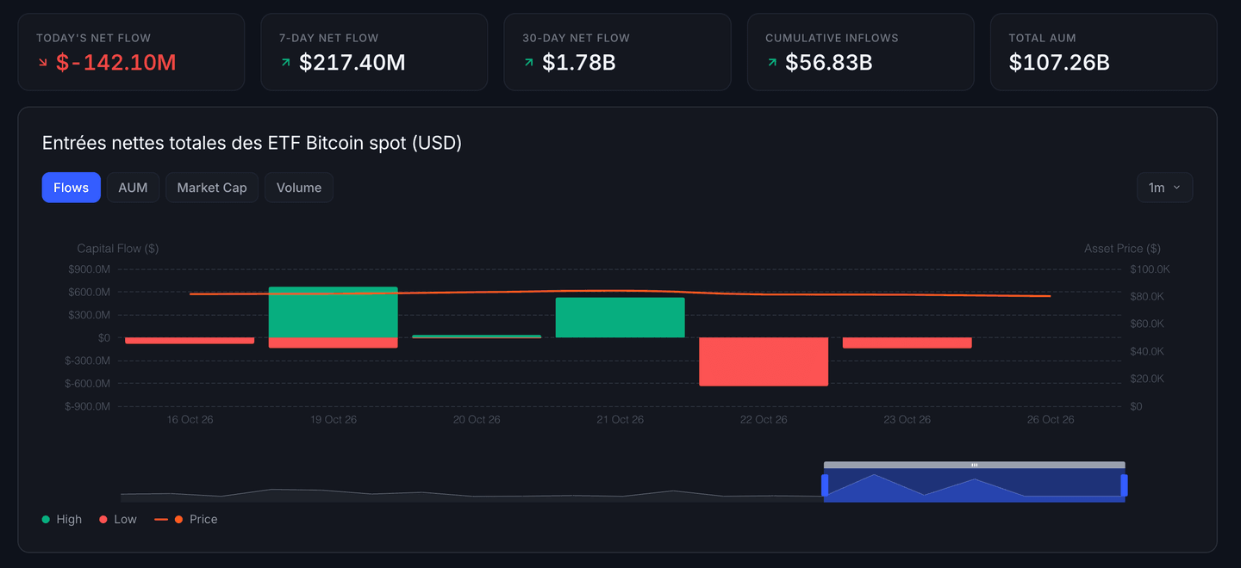Click the Capital Flow ($) axis label
Screen dimensions: 1241x568
click(117, 248)
